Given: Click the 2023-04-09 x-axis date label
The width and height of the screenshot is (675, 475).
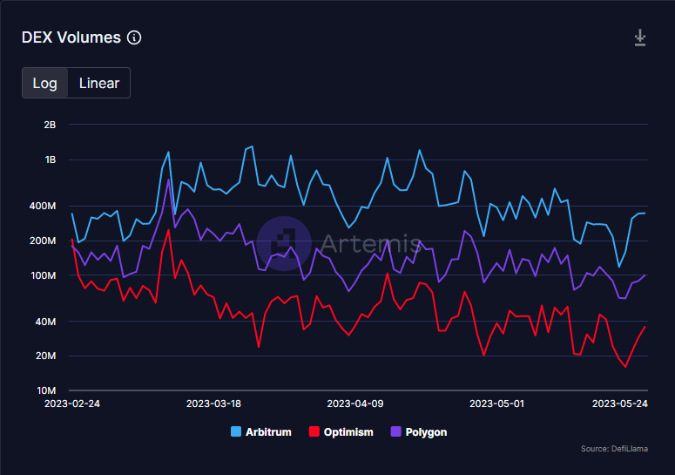Looking at the screenshot, I should point(354,404).
